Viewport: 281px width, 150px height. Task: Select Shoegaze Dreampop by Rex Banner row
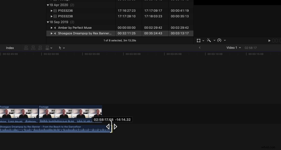pos(120,33)
